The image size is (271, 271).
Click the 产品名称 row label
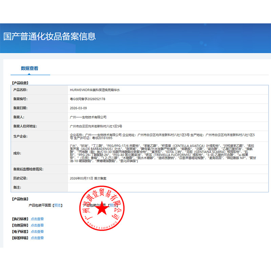coord(20,90)
